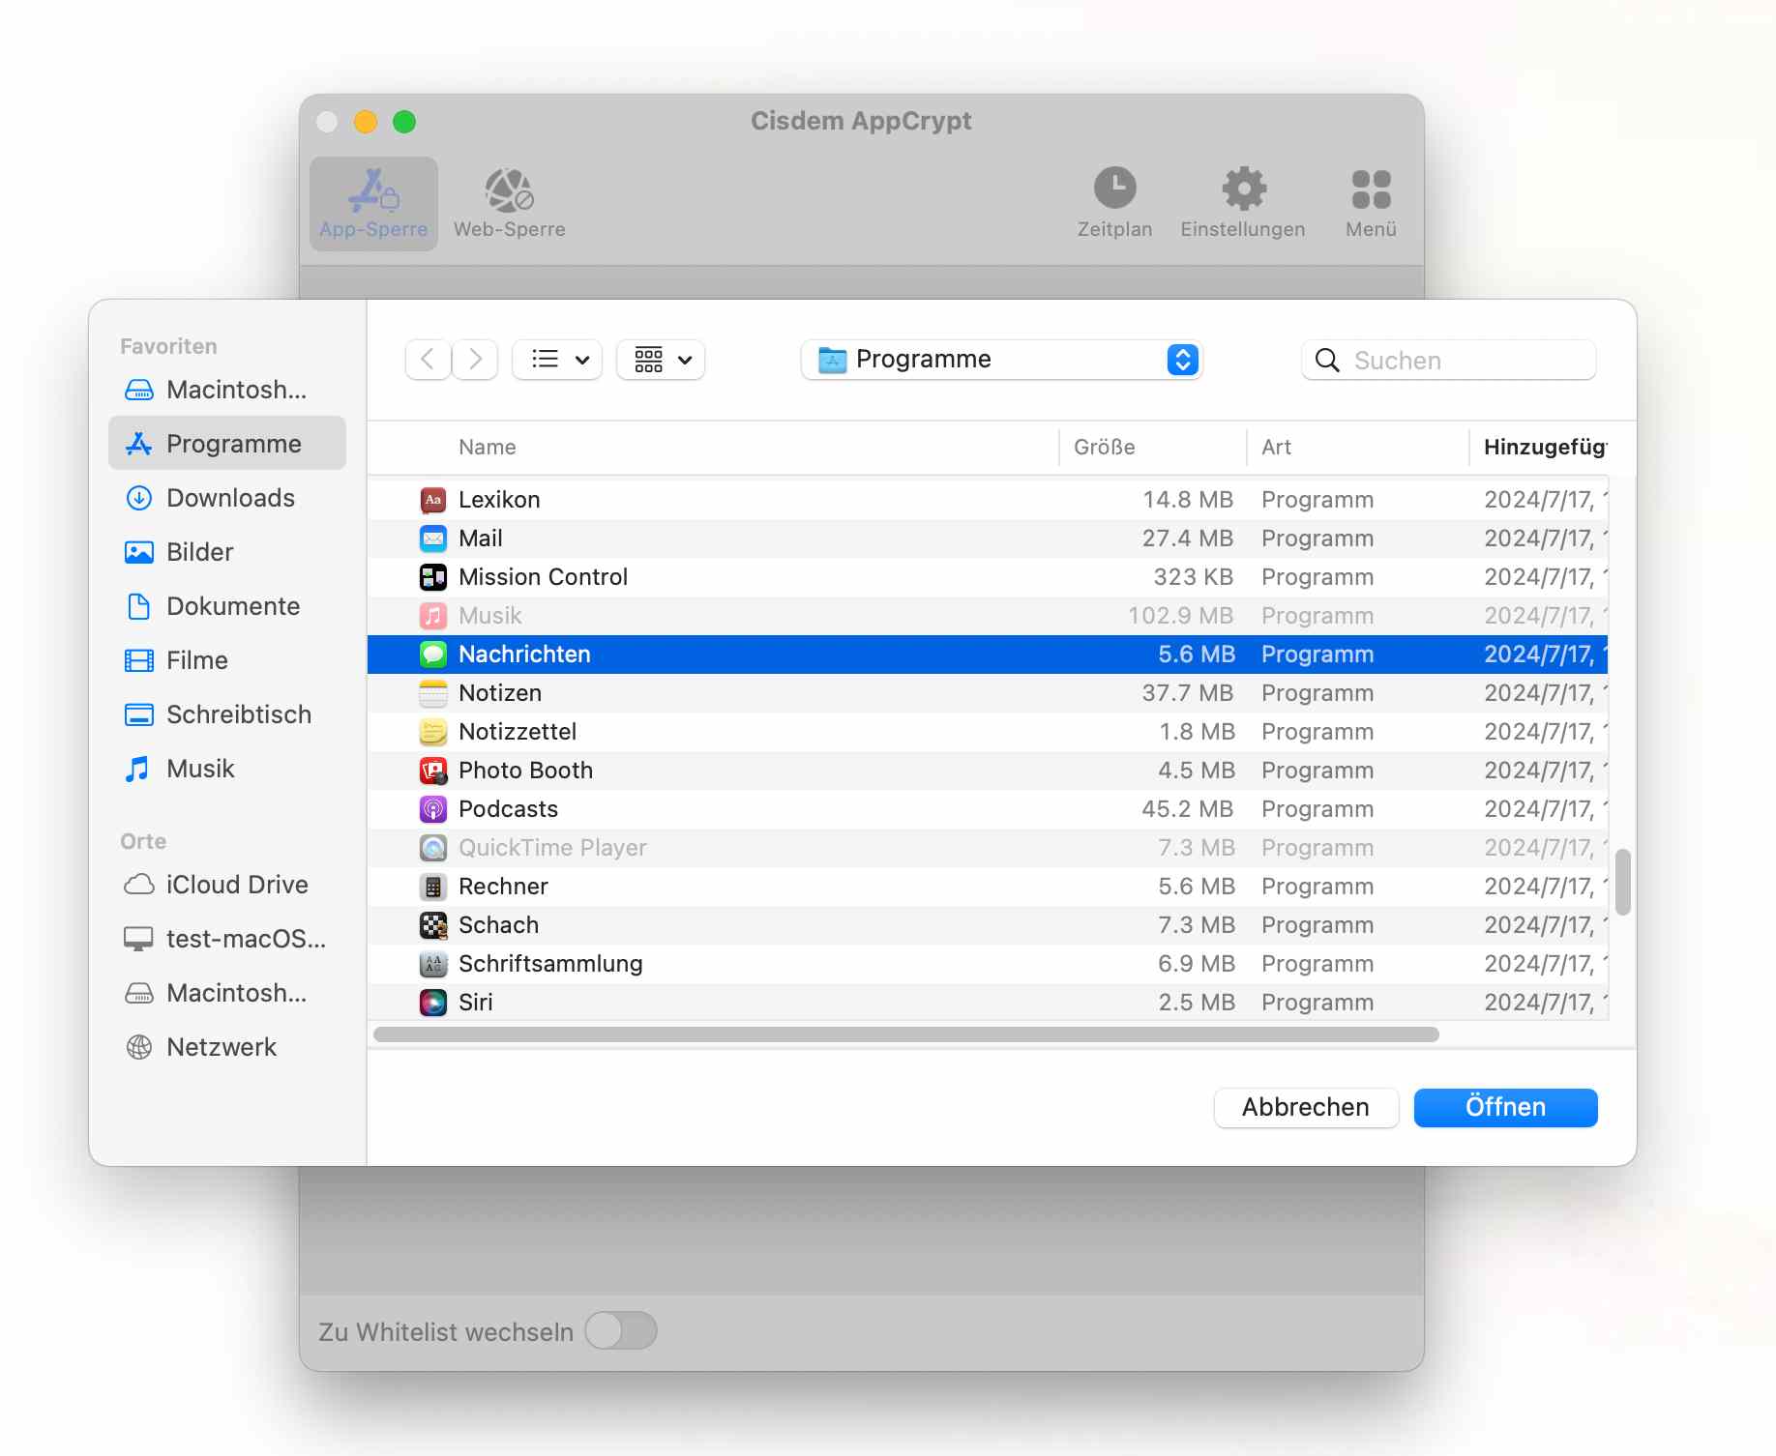Dismiss the dialog with Abbrechen
Image resolution: width=1776 pixels, height=1456 pixels.
pos(1306,1107)
